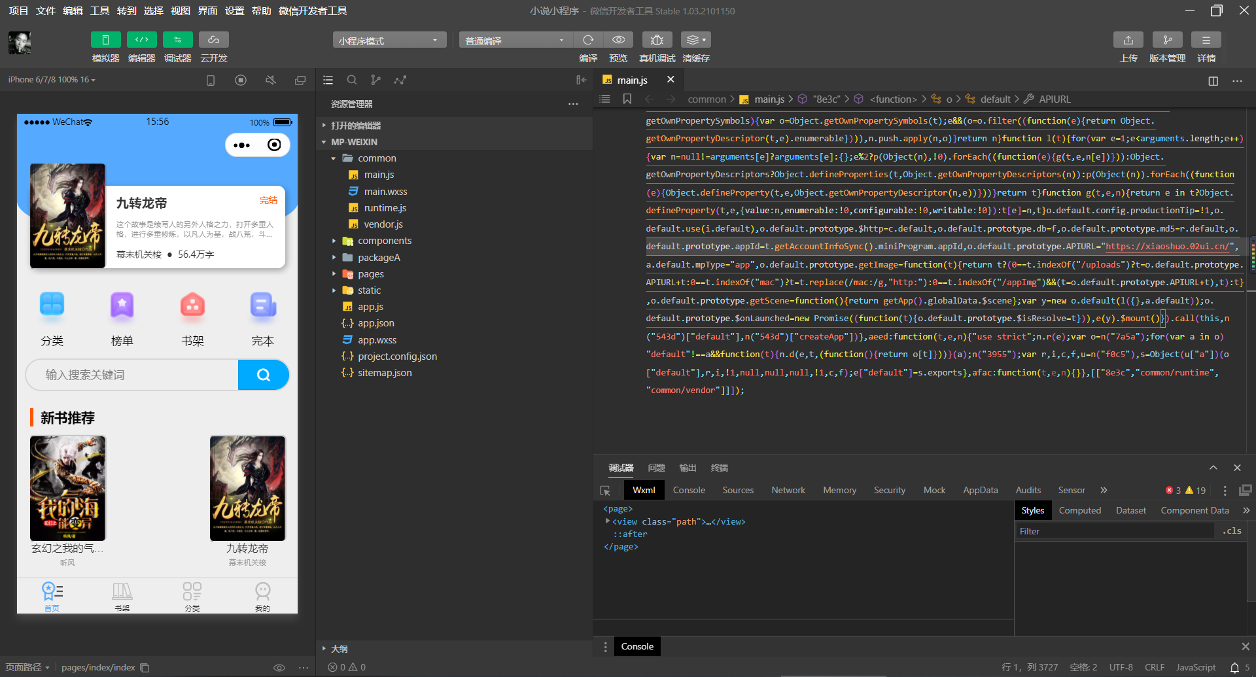Click the upload icon

point(1128,40)
